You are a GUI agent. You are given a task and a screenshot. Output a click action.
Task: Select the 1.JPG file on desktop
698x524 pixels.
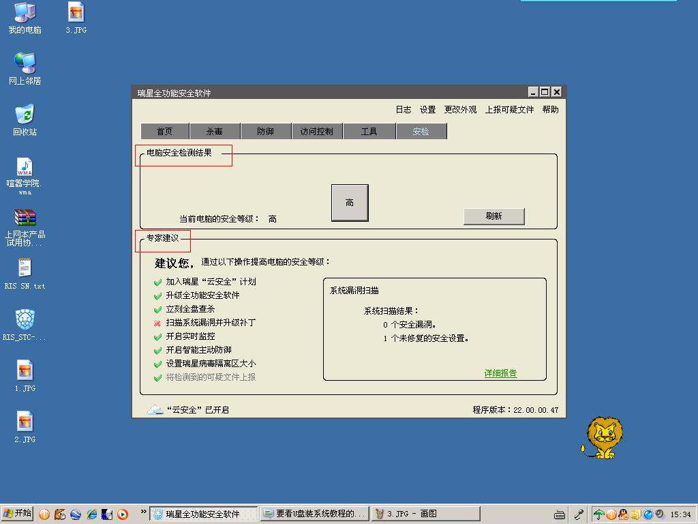(x=25, y=376)
